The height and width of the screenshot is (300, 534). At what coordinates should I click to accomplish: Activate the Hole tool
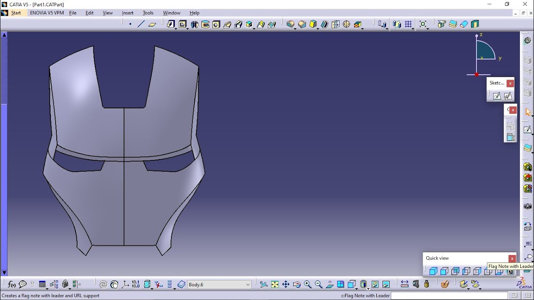tap(216, 25)
